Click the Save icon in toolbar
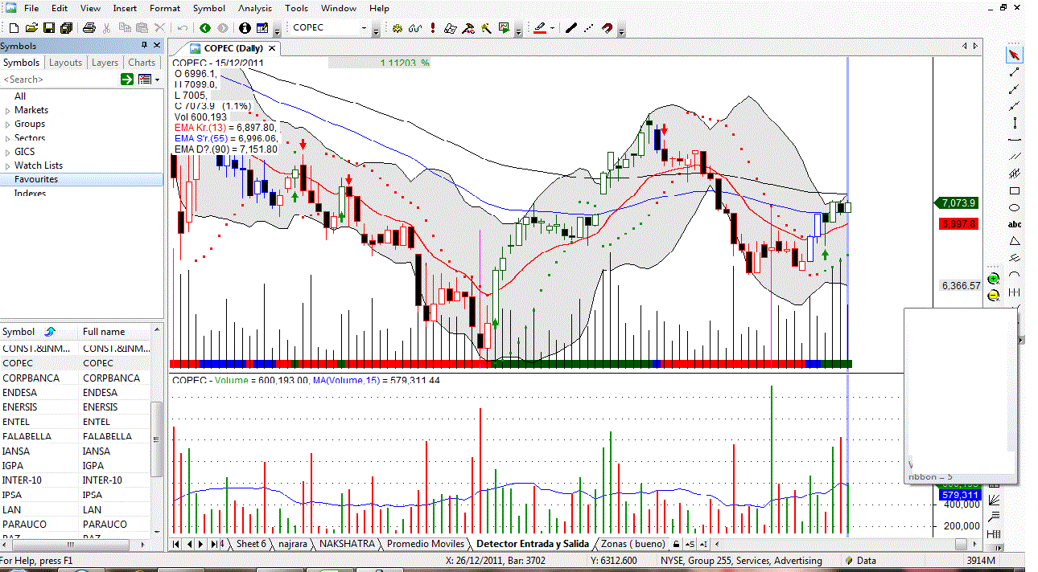The image size is (1038, 572). 48,27
